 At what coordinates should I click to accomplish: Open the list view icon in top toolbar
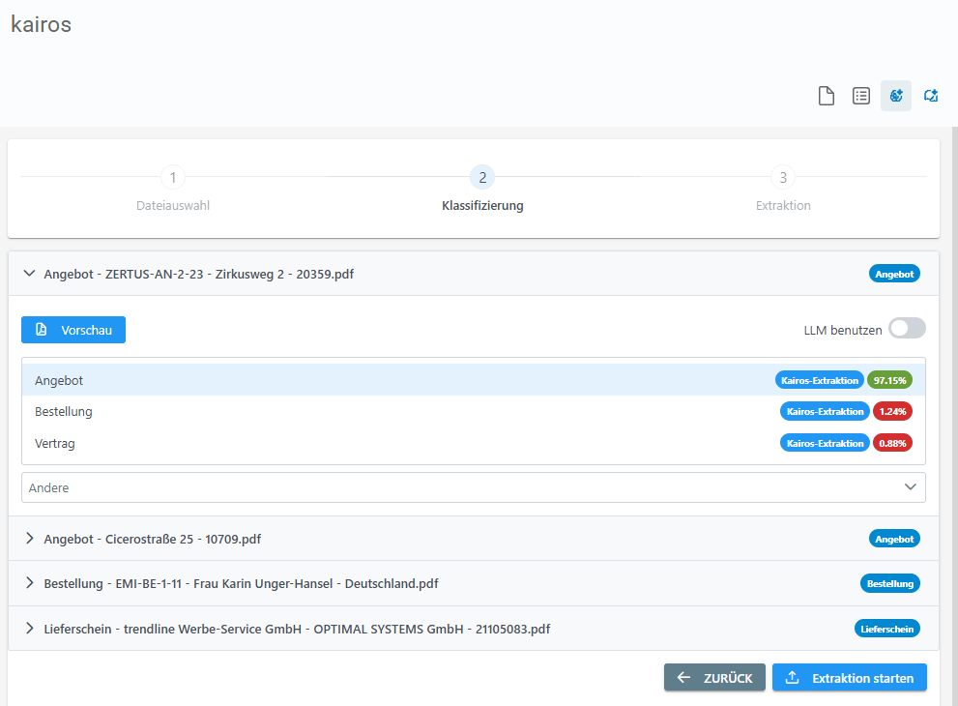(x=860, y=96)
